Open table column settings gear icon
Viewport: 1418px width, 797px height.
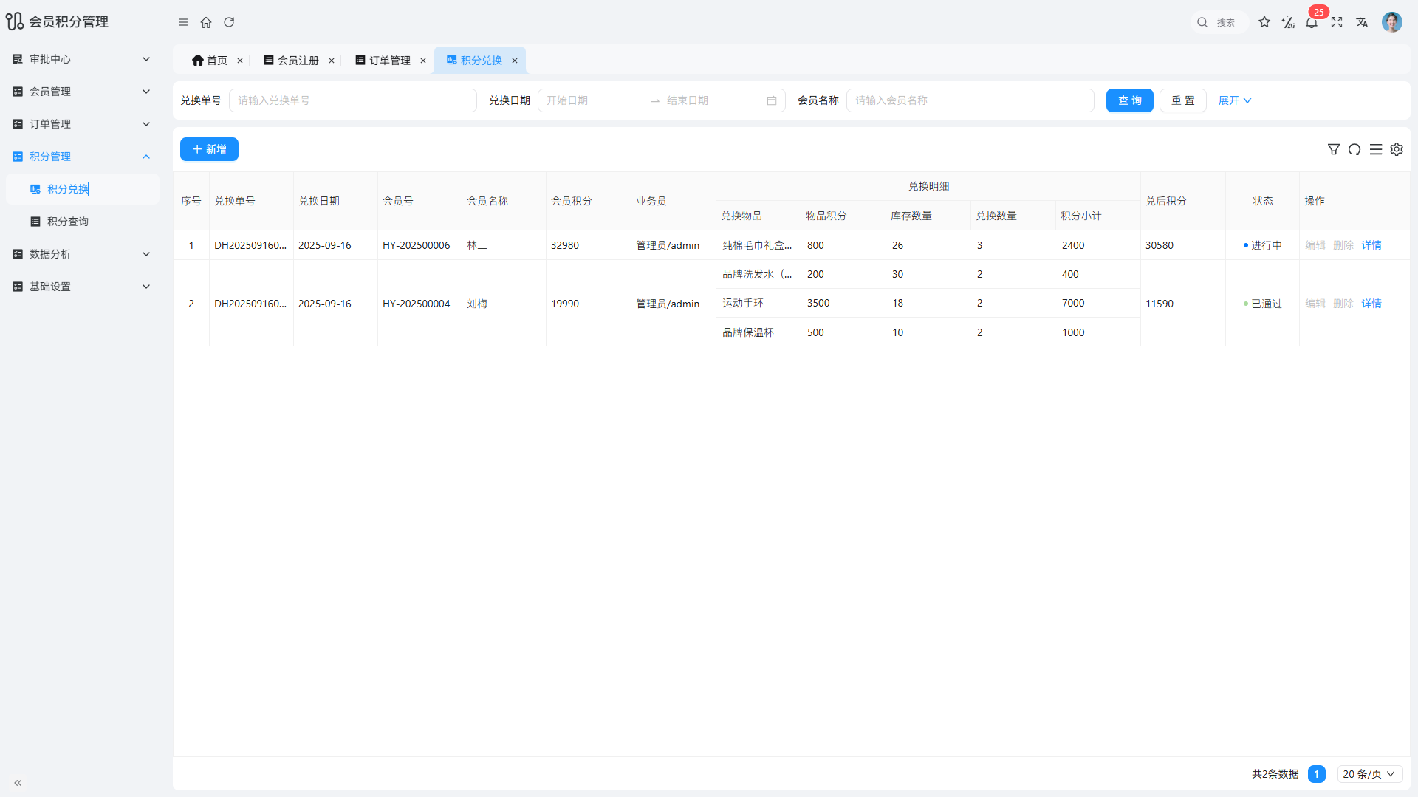tap(1397, 149)
